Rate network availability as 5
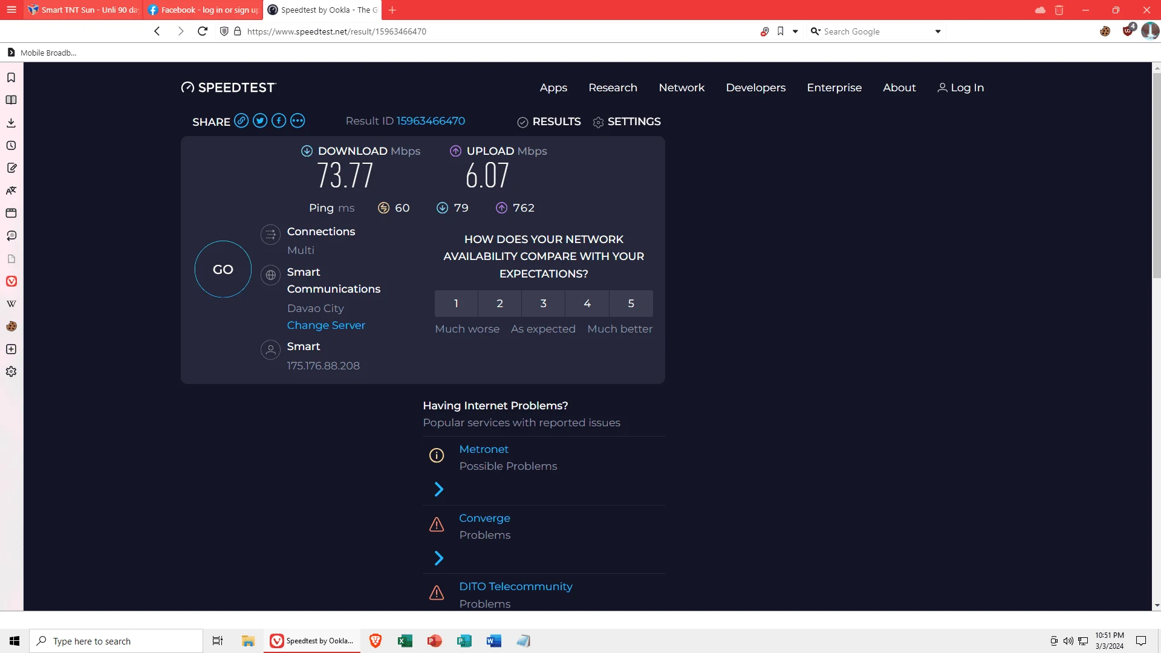This screenshot has height=653, width=1161. pyautogui.click(x=631, y=304)
